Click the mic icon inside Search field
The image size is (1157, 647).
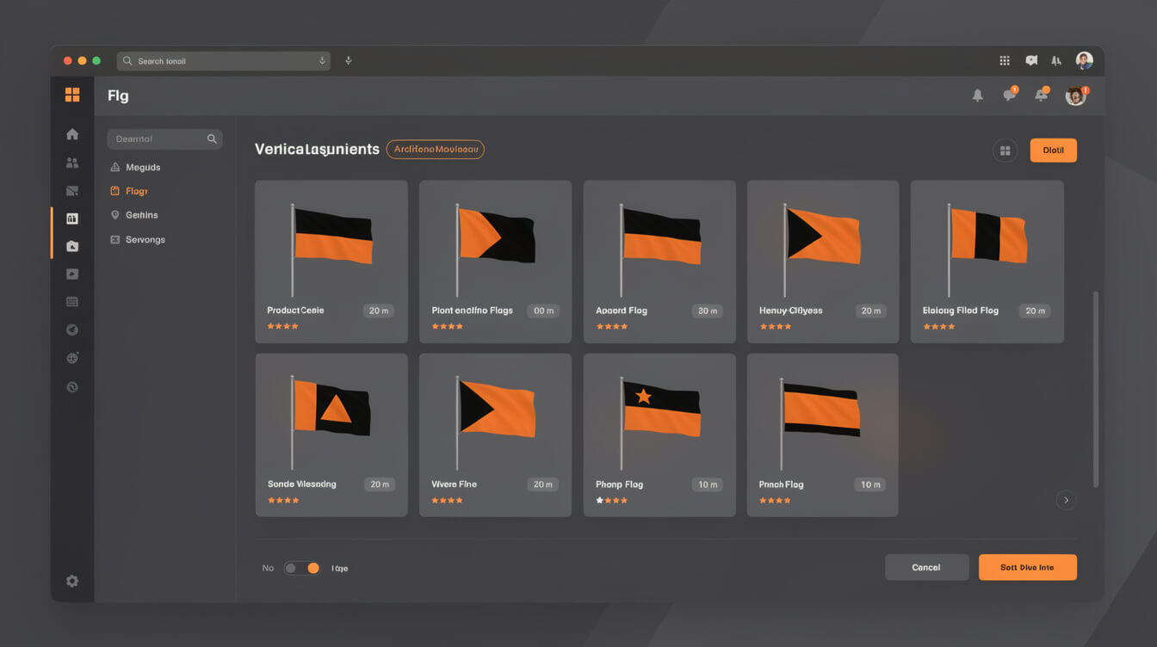coord(322,61)
